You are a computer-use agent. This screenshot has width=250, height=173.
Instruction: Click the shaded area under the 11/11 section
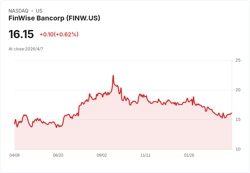tap(145, 126)
